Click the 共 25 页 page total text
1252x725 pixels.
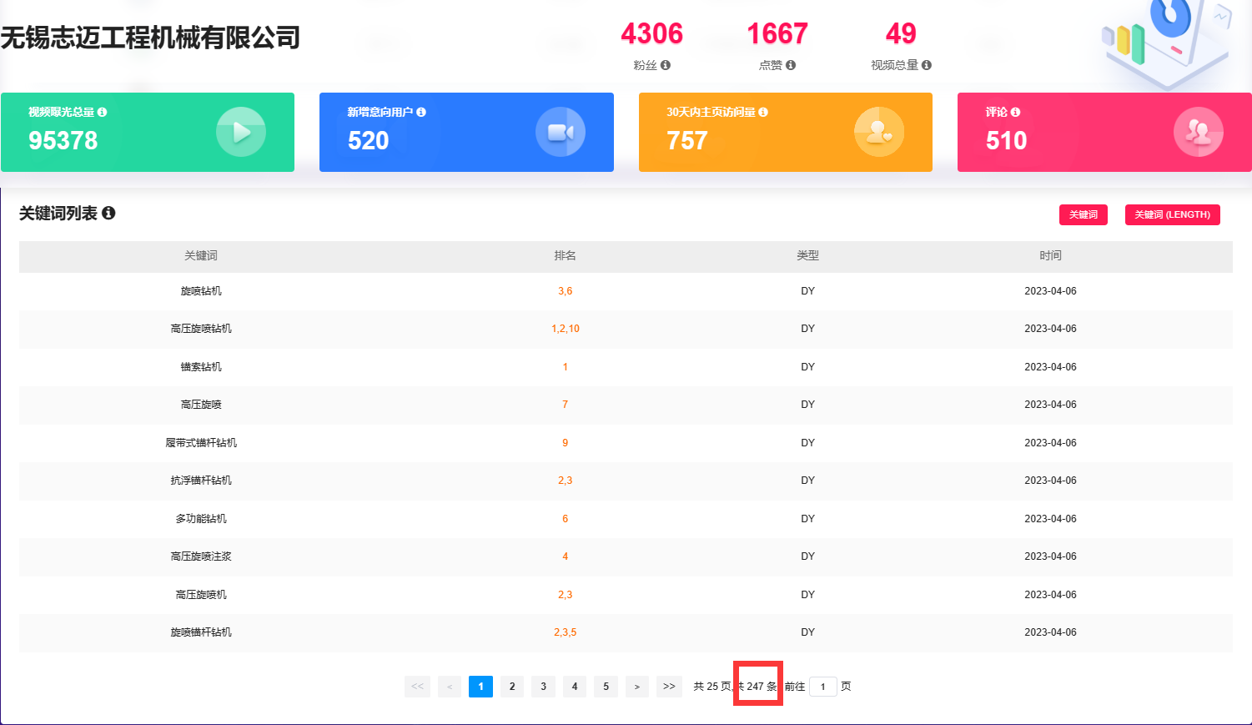click(712, 687)
